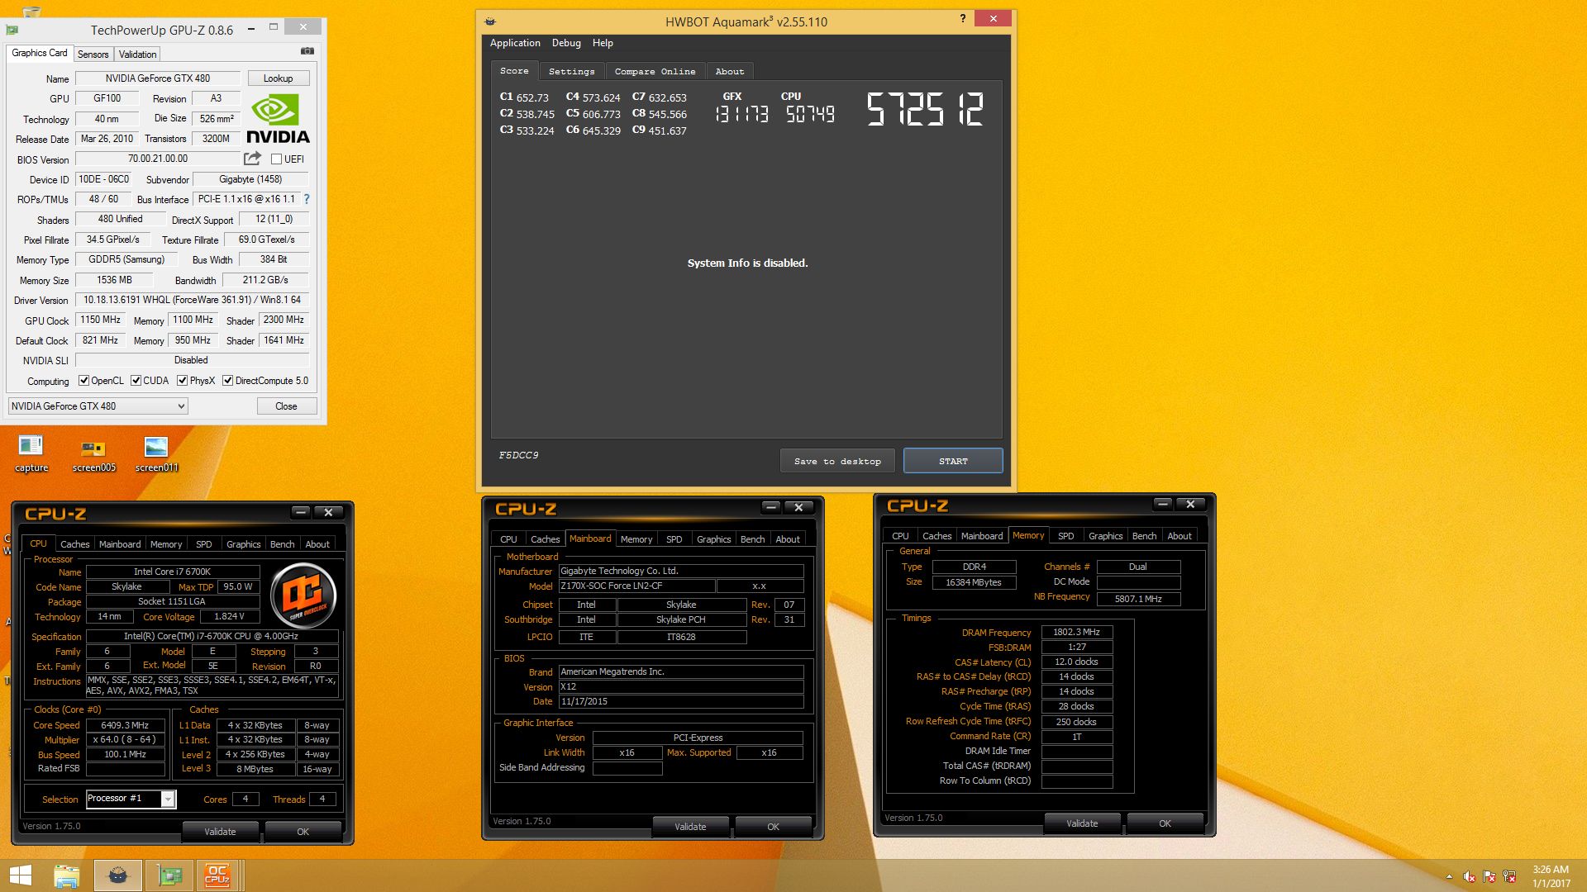Click the Bus Interface question mark icon
The image size is (1587, 892).
307,199
